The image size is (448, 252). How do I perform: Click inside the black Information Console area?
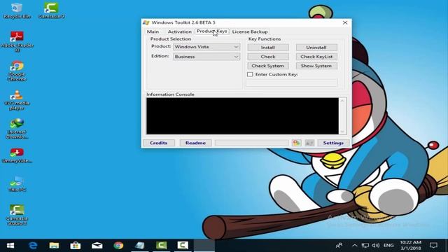click(x=243, y=115)
